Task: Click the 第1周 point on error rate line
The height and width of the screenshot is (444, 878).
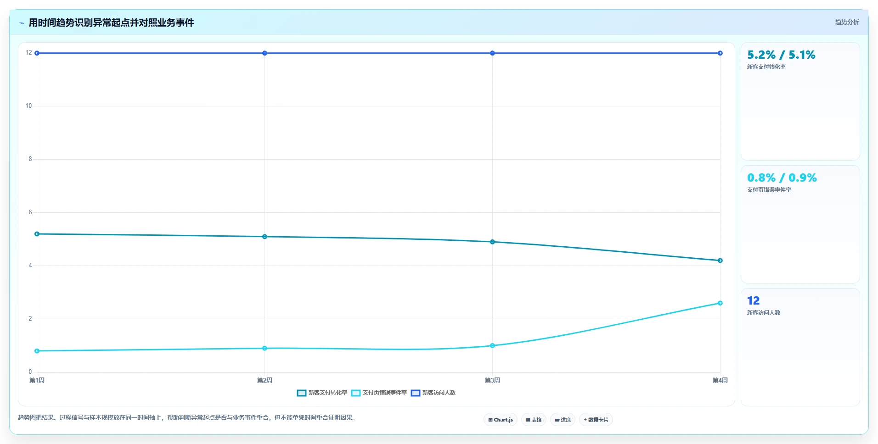Action: pyautogui.click(x=37, y=351)
